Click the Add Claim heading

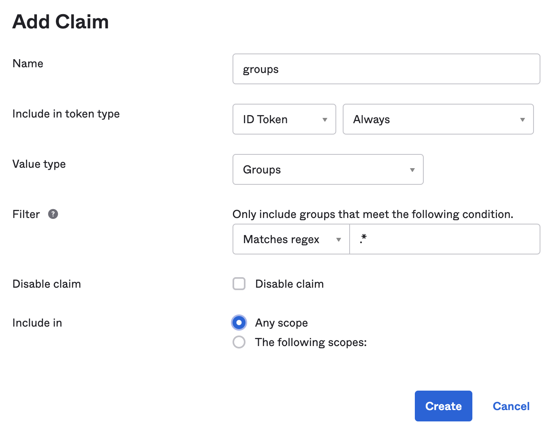[x=61, y=22]
